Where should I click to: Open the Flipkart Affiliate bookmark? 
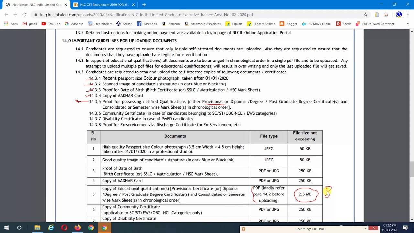coord(261,24)
